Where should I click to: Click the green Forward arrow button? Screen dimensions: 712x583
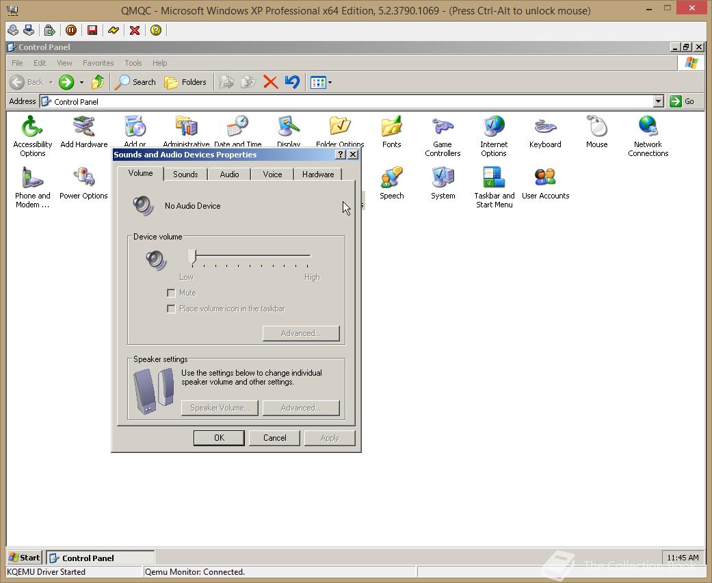click(66, 82)
